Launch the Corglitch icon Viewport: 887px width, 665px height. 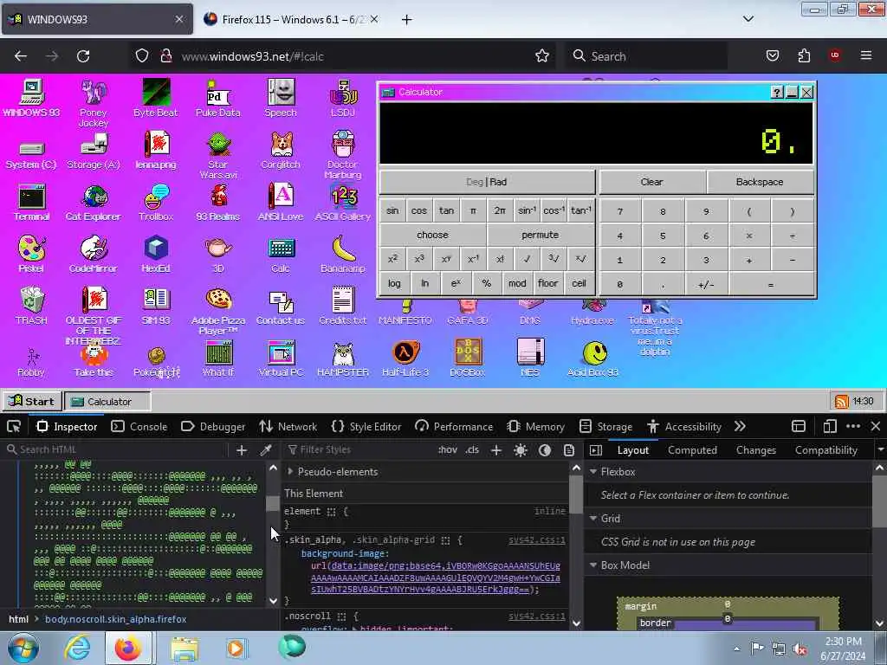pyautogui.click(x=281, y=151)
